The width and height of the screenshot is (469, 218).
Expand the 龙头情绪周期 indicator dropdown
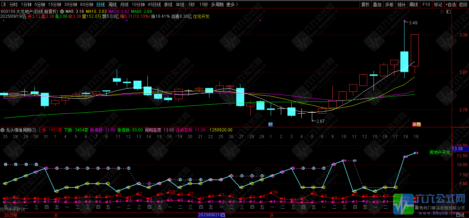coord(3,130)
